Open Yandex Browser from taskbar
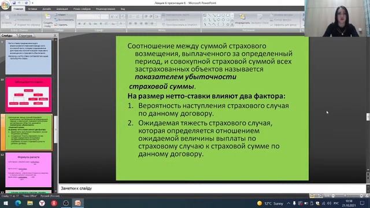The width and height of the screenshot is (370, 208). 42,203
